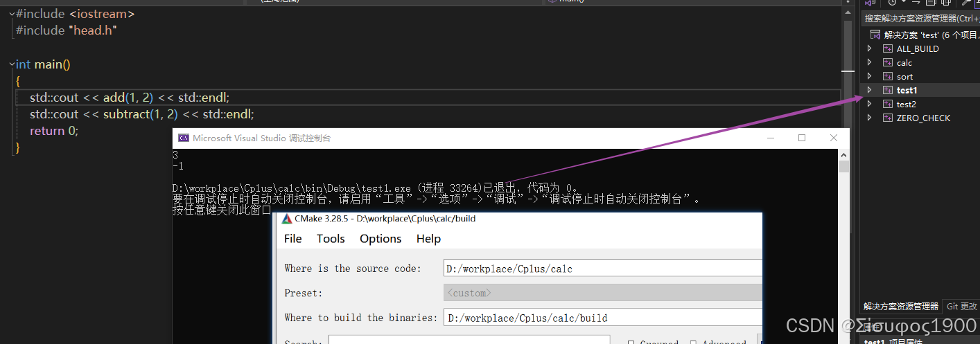
Task: Click the #include "head.h" line
Action: pyautogui.click(x=67, y=30)
